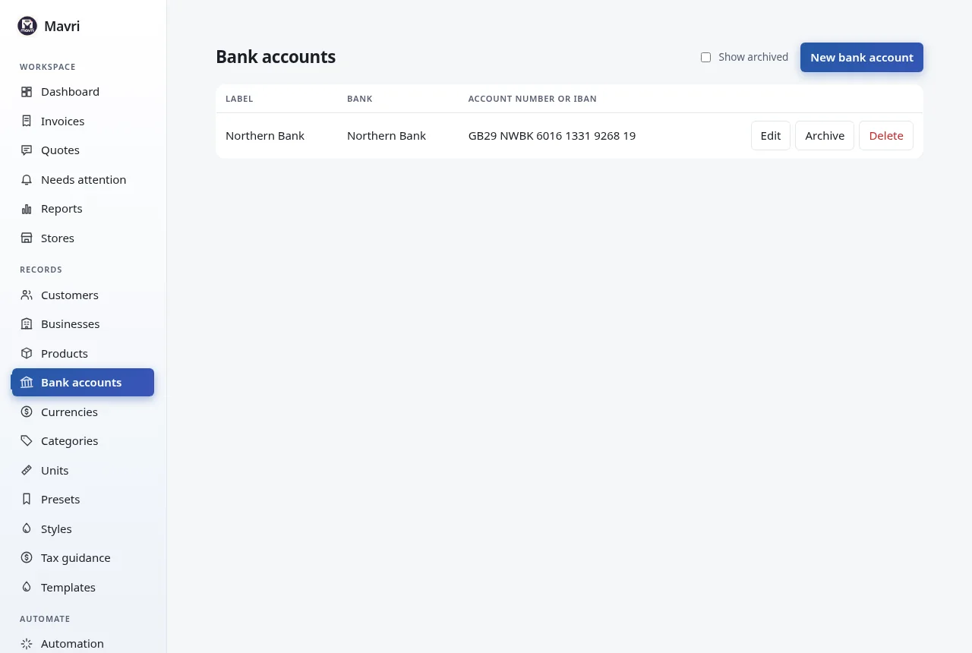Click the Presets bookmark icon

[x=27, y=500]
